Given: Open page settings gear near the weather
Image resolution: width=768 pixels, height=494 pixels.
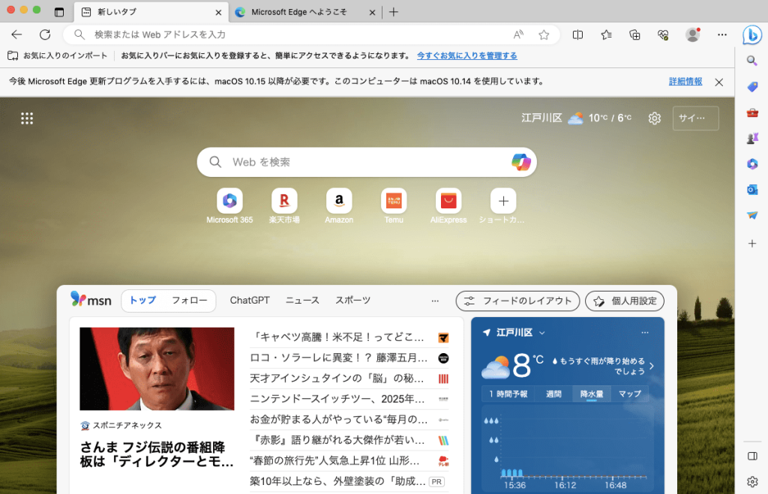Looking at the screenshot, I should (654, 118).
